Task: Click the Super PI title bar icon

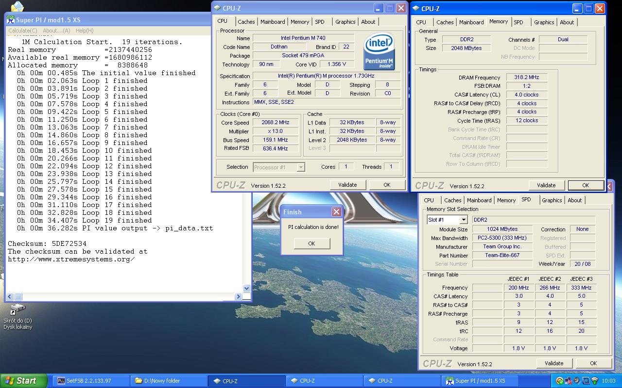Action: point(11,19)
